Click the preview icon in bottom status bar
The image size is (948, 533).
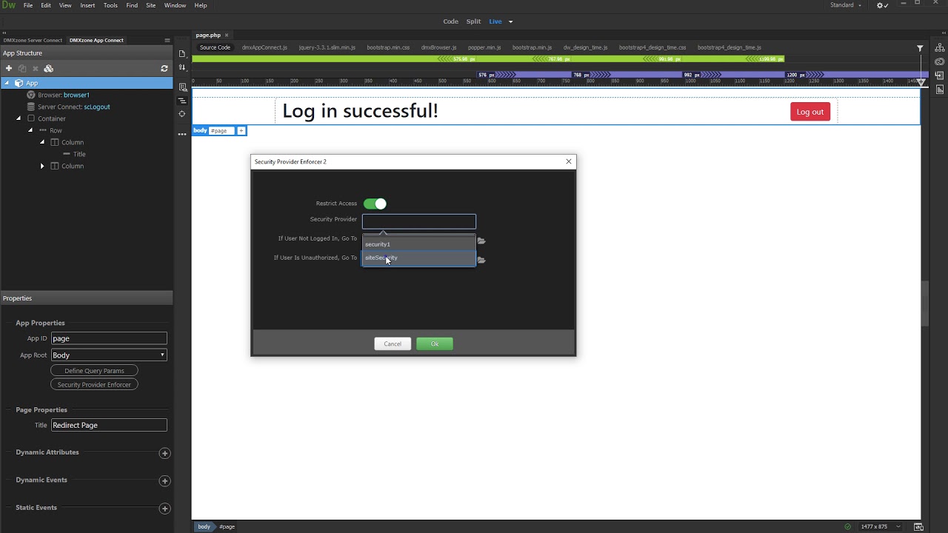(x=918, y=527)
